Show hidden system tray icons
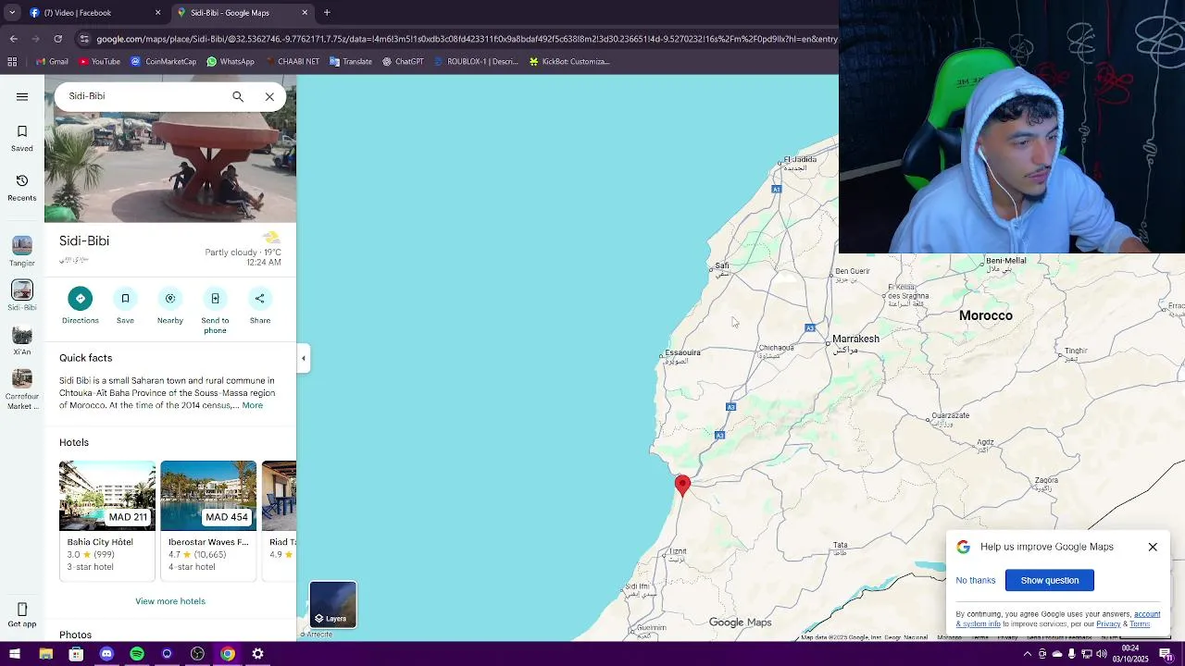Image resolution: width=1185 pixels, height=666 pixels. (1027, 654)
